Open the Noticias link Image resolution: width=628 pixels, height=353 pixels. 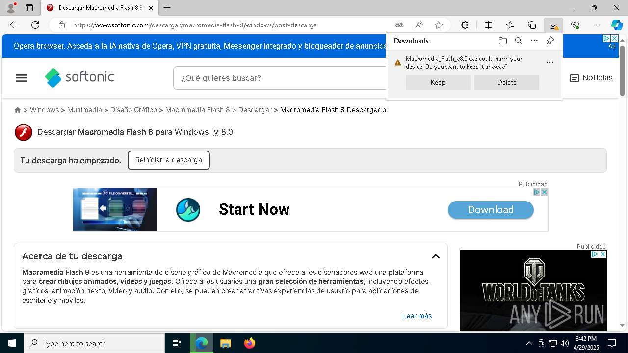[592, 78]
